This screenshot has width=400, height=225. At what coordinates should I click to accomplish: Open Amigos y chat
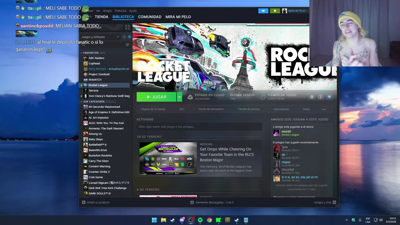(325, 202)
